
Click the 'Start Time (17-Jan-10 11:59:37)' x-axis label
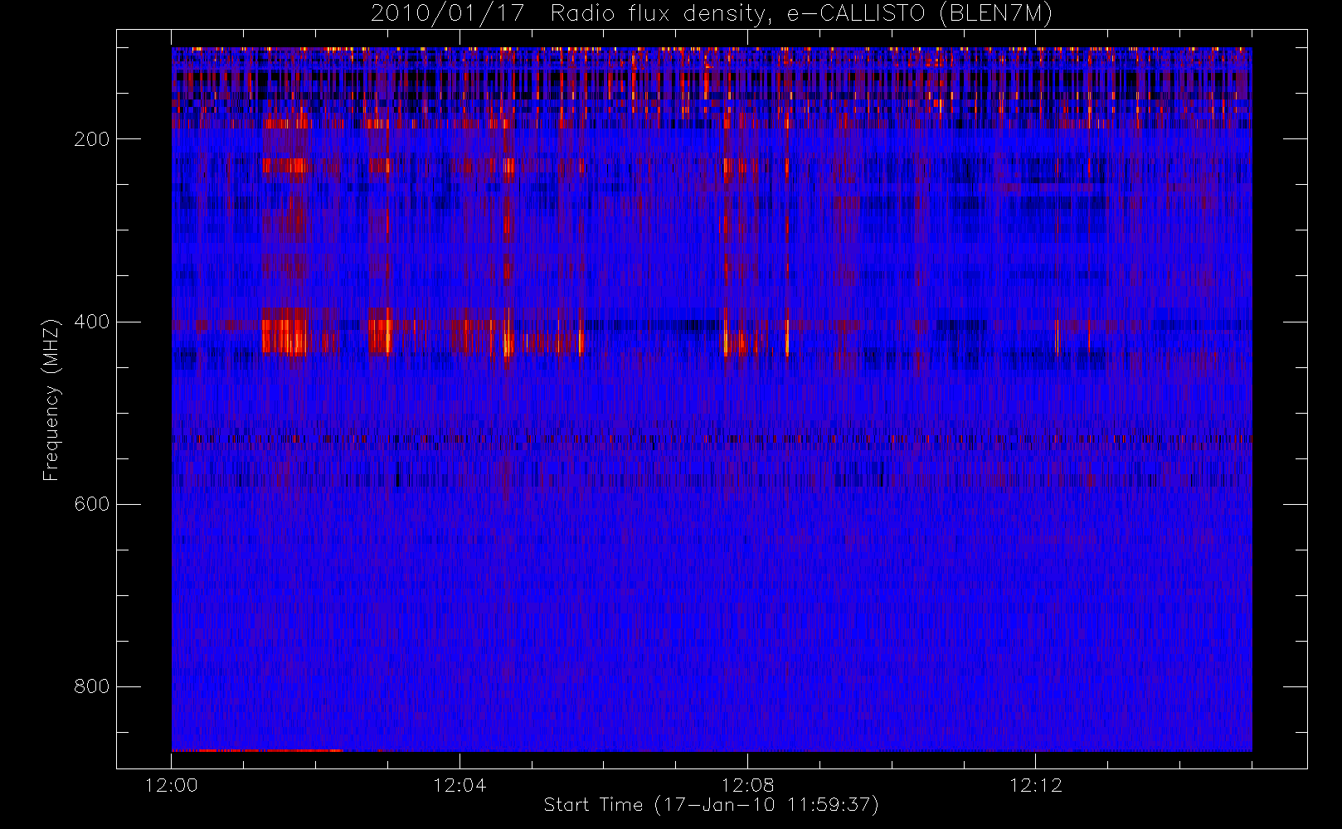pos(712,805)
